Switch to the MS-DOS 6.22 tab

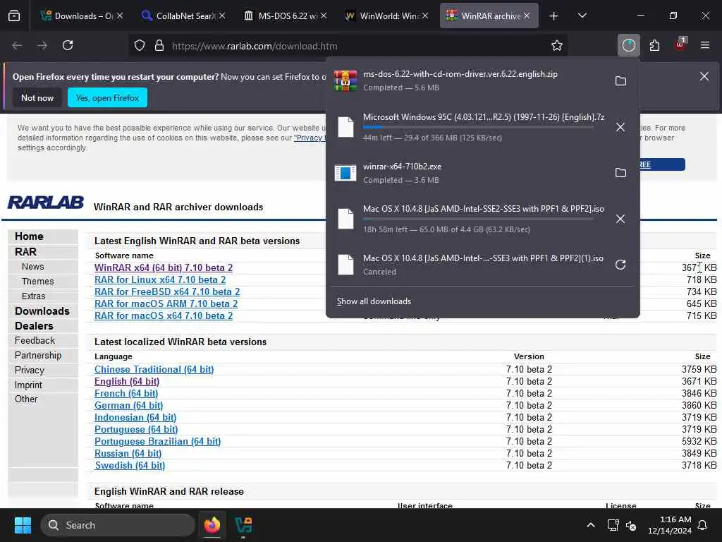click(x=285, y=16)
